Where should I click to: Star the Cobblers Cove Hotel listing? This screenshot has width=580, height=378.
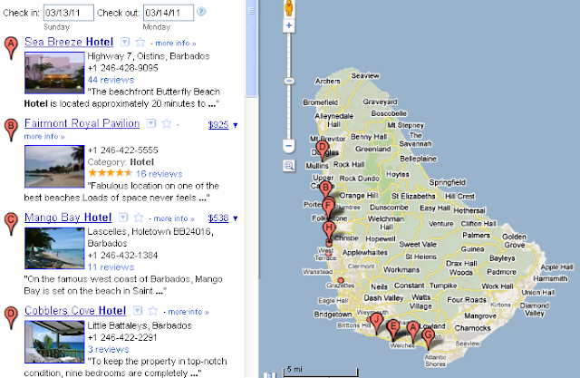[x=153, y=311]
